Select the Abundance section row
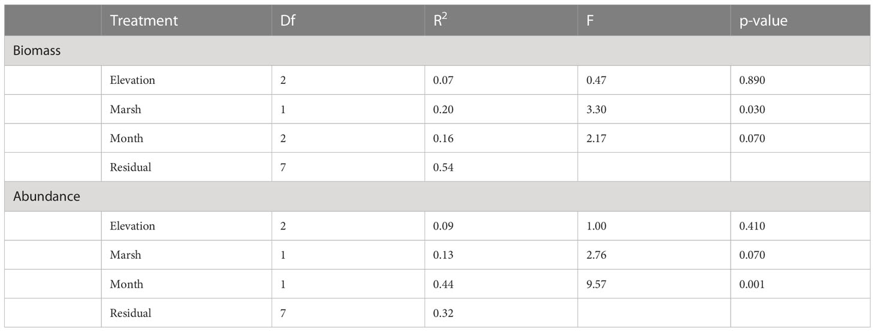Viewport: 875px width, 332px height. 437,197
